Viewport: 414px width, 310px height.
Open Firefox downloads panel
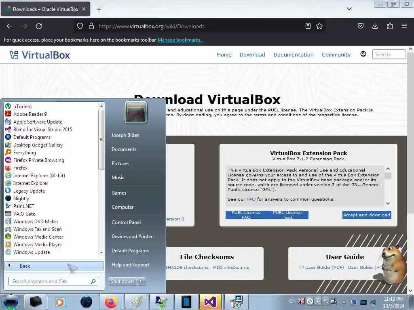tap(375, 26)
